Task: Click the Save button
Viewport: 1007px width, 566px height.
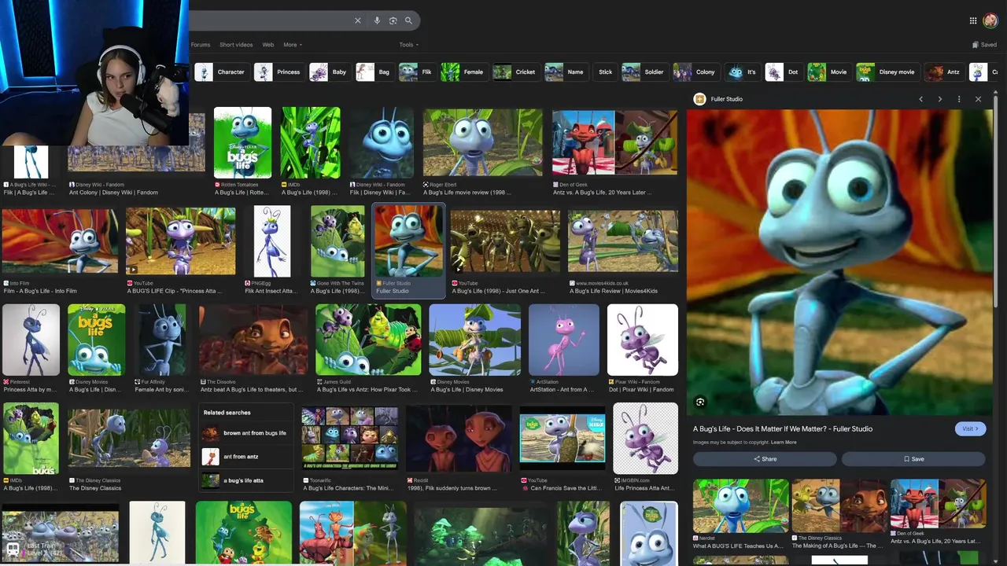Action: tap(913, 459)
